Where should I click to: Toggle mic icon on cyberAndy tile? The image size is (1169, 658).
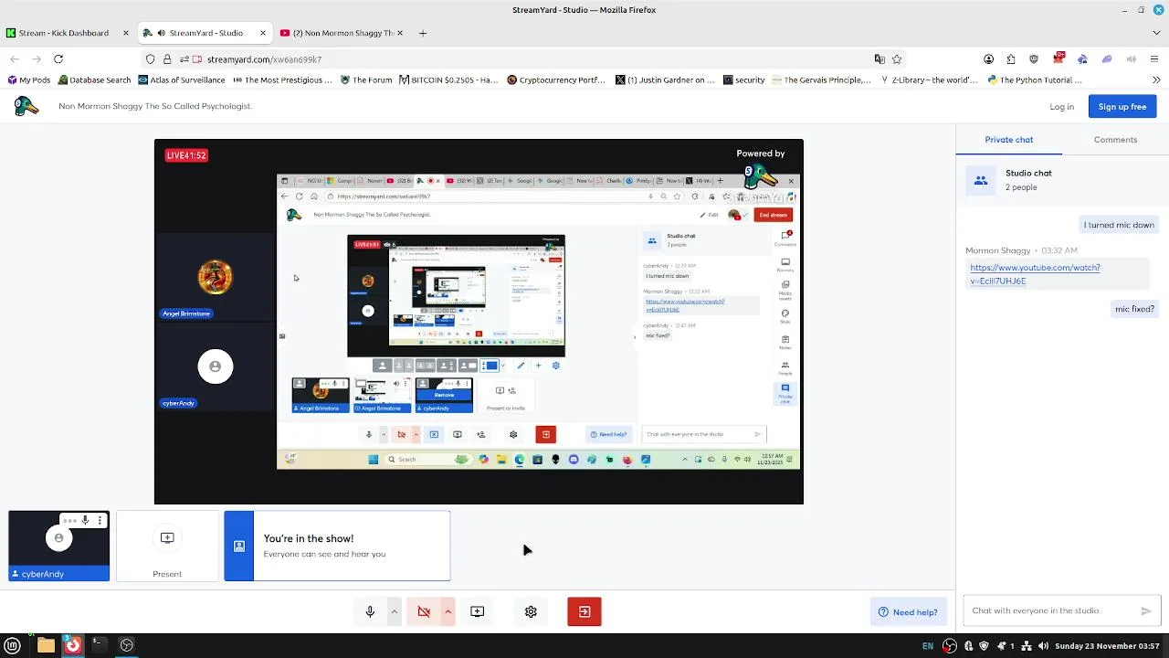(x=85, y=521)
